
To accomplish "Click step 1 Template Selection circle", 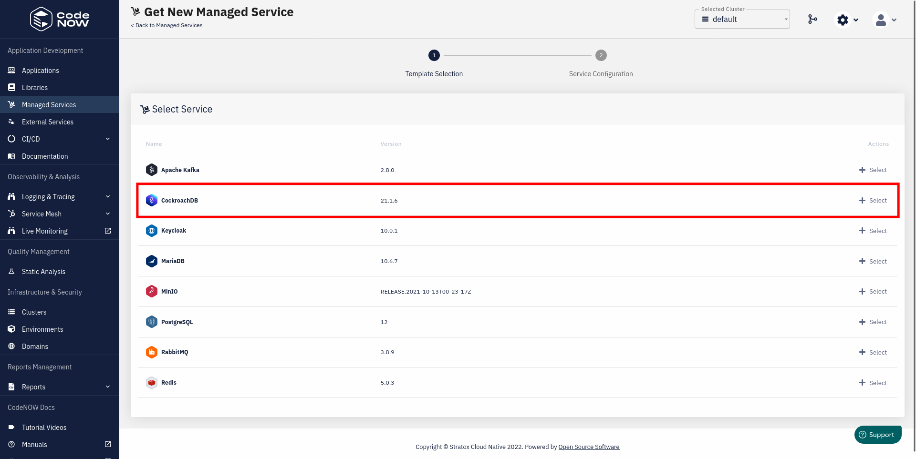I will pos(434,55).
